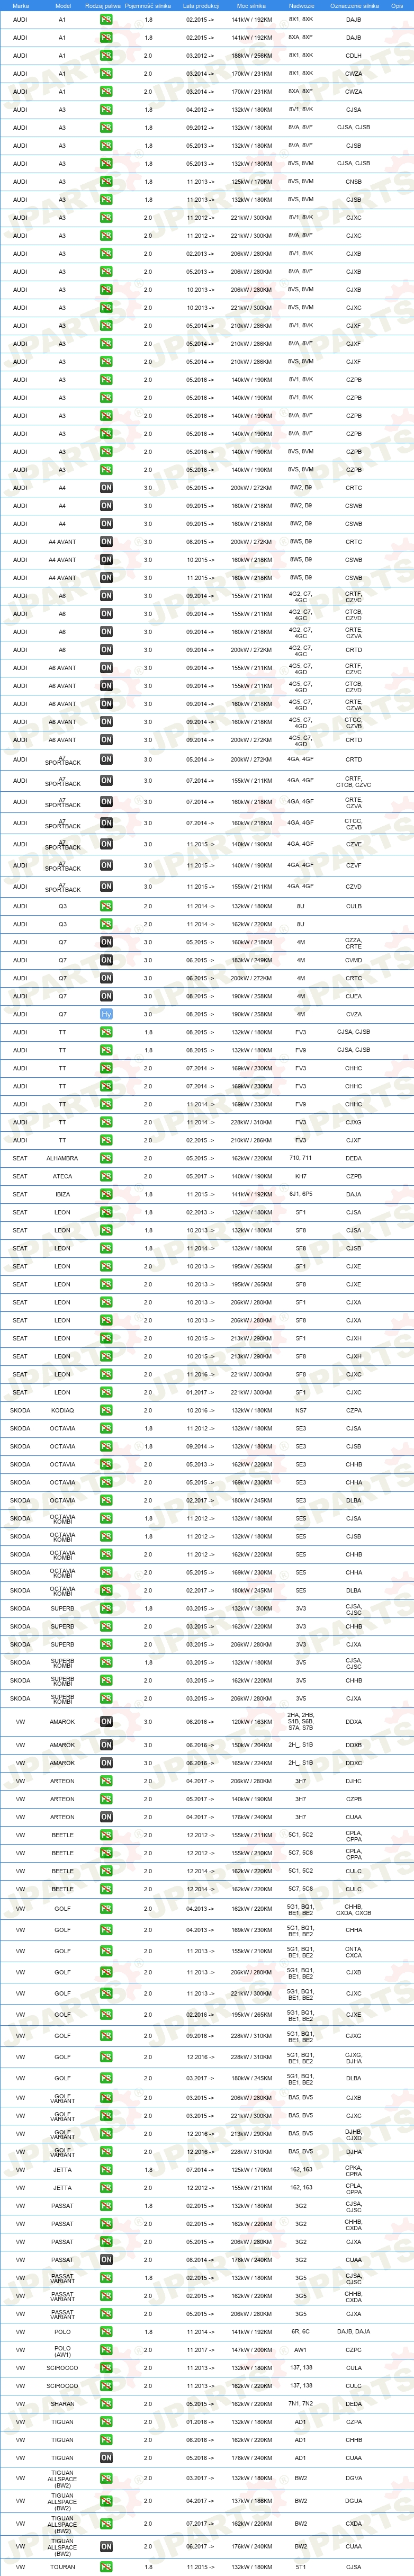Viewport: 414px width, 2576px height.
Task: Click the Nadwozie column header
Action: tap(301, 5)
